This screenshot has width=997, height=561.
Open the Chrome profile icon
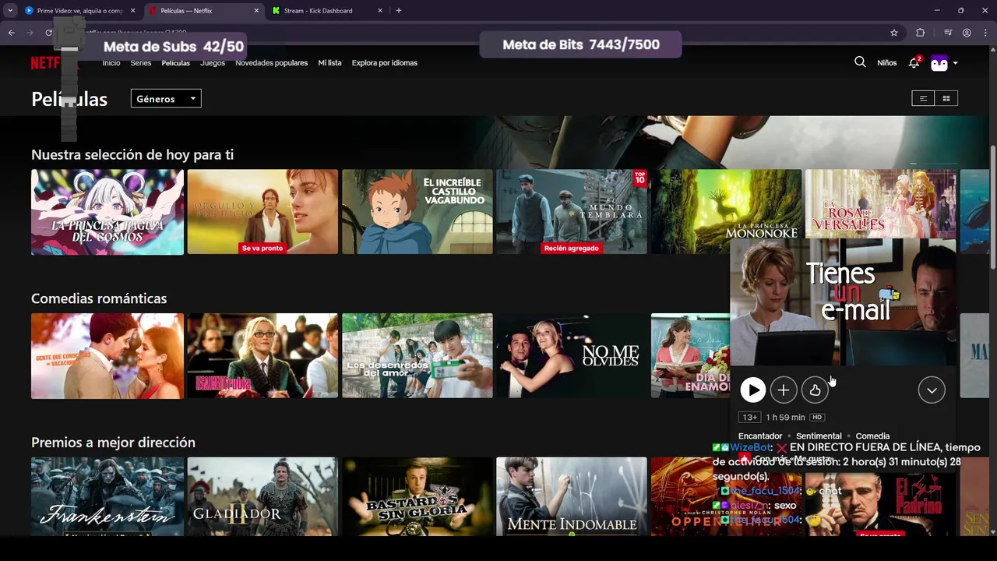[x=967, y=33]
